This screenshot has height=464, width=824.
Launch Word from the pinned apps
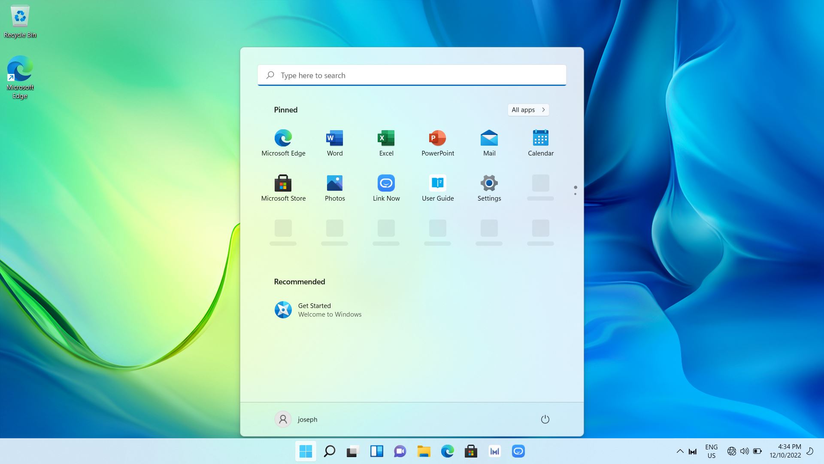click(335, 143)
